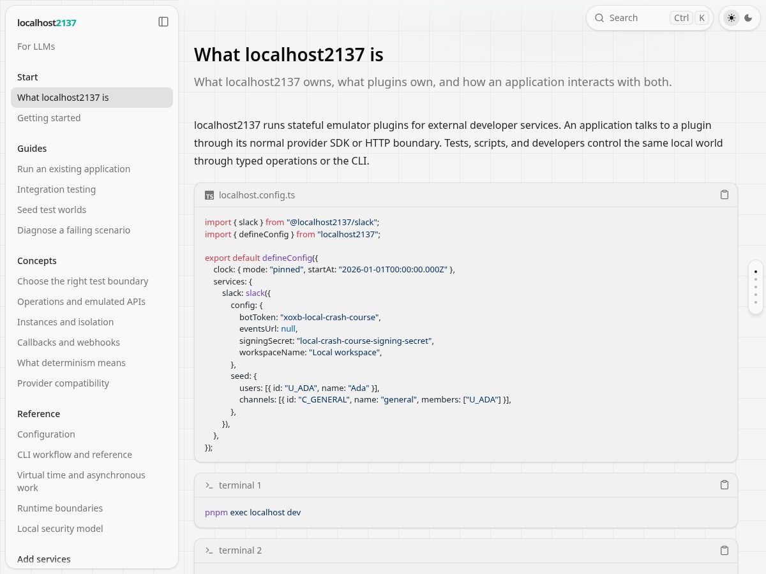766x574 pixels.
Task: Open Run an existing application guide
Action: point(92,169)
